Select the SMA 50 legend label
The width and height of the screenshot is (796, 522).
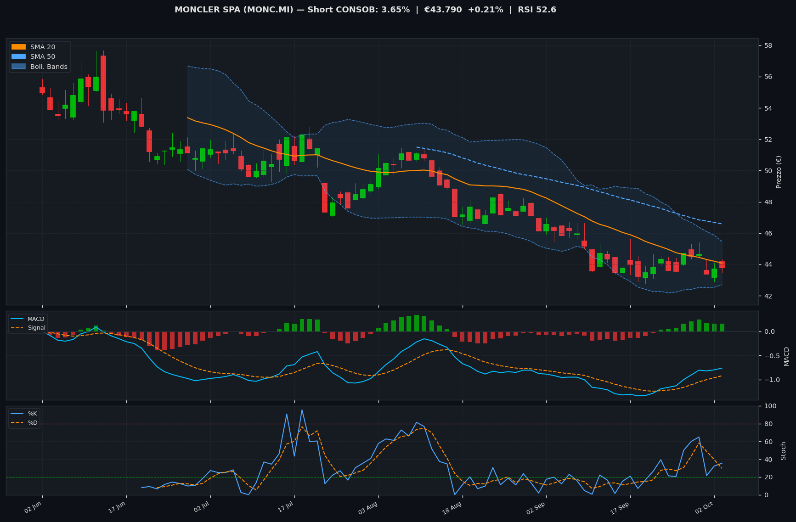43,57
